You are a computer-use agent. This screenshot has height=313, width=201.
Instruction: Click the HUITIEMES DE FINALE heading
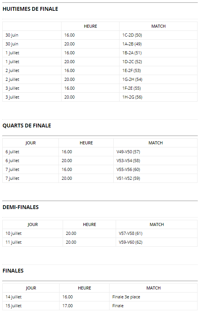(x=30, y=9)
